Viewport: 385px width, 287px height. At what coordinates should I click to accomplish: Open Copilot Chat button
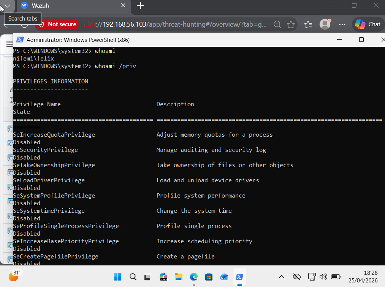pos(368,24)
